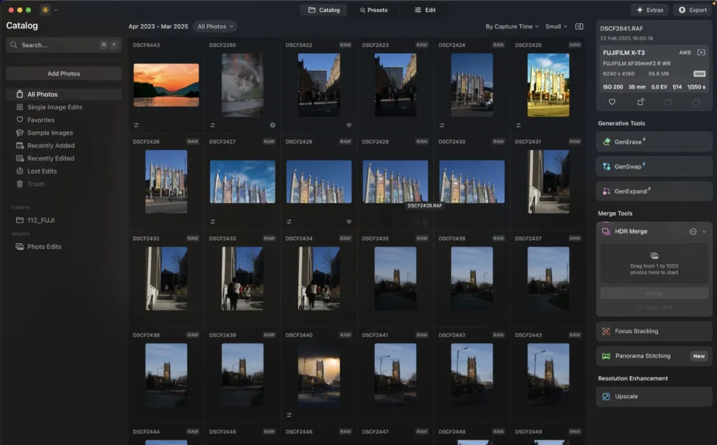Open the GenExpand generative tool
This screenshot has width=717, height=445.
pos(654,191)
